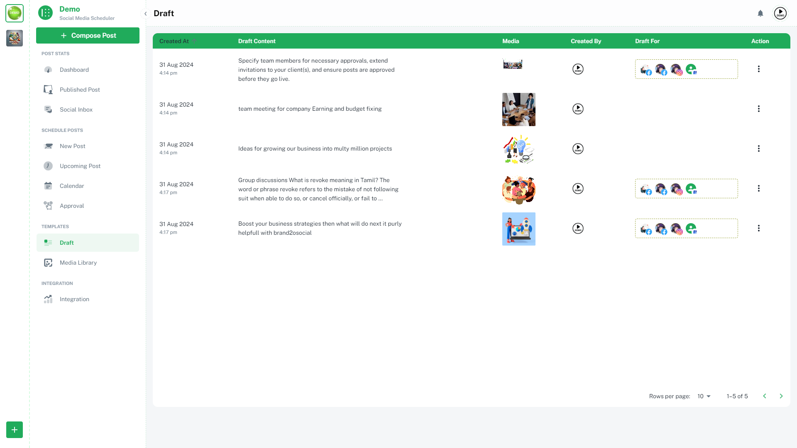Click Published Post in sidebar
This screenshot has width=797, height=448.
pyautogui.click(x=80, y=89)
